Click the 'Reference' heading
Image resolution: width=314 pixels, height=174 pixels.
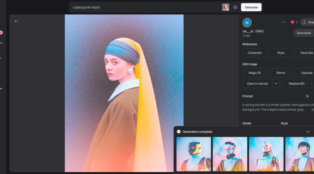pos(250,44)
